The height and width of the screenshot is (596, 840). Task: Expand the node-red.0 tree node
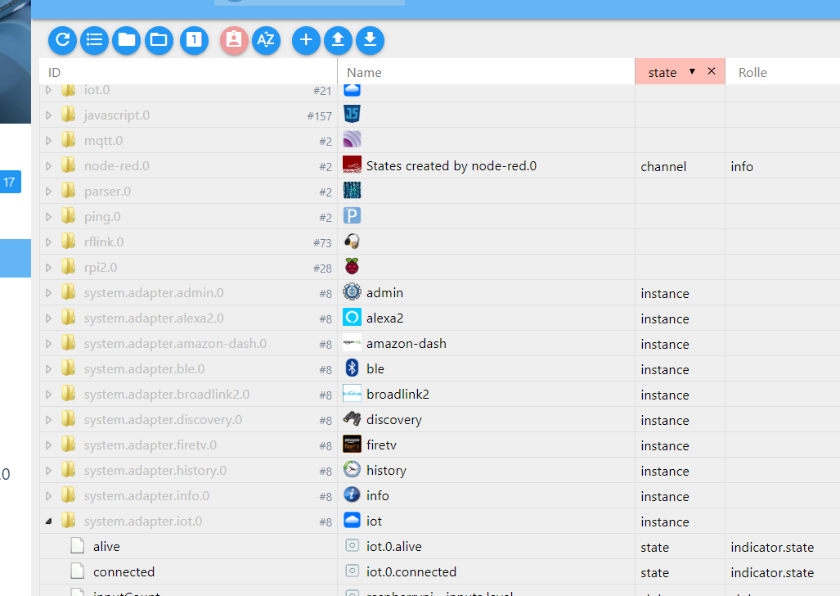pyautogui.click(x=49, y=165)
